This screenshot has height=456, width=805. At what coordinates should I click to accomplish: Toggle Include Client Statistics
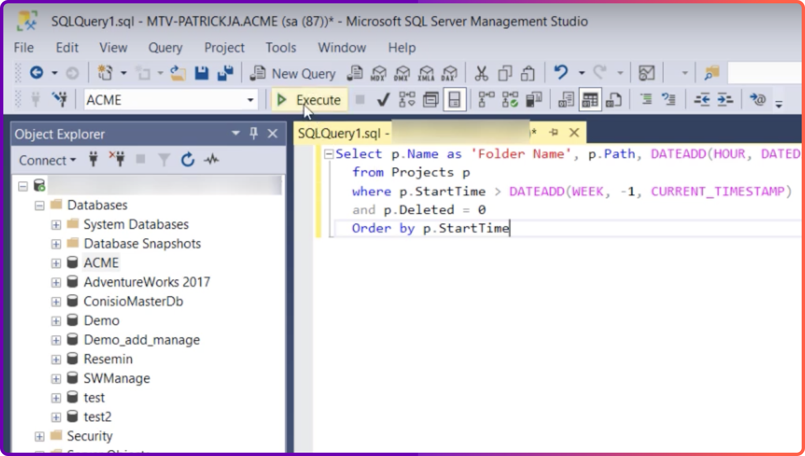(x=533, y=100)
